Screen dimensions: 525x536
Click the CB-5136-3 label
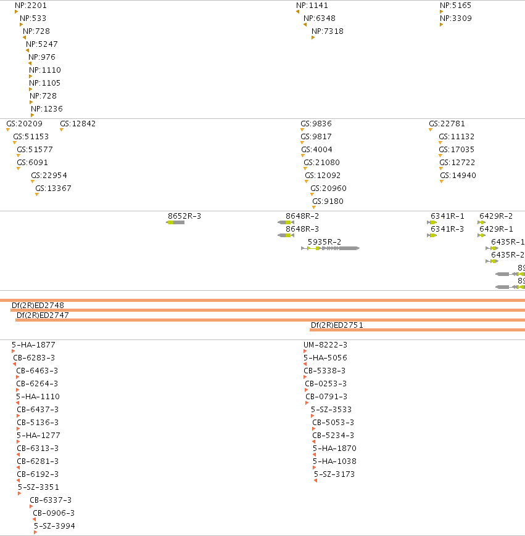[38, 423]
